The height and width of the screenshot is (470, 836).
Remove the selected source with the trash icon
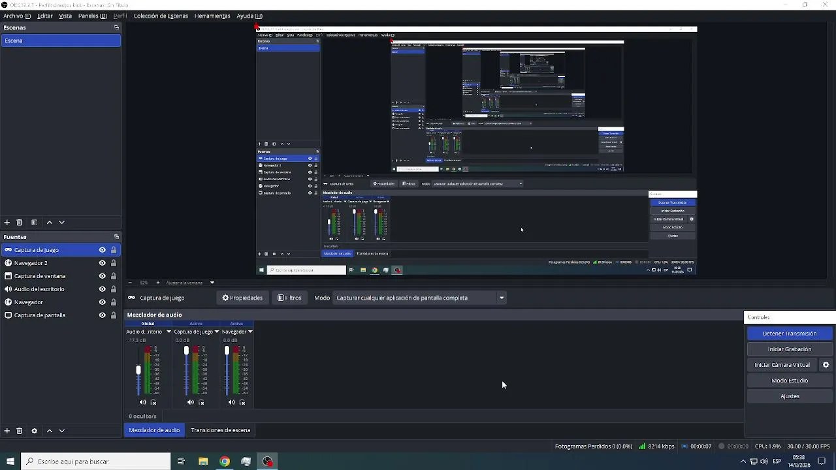20,431
